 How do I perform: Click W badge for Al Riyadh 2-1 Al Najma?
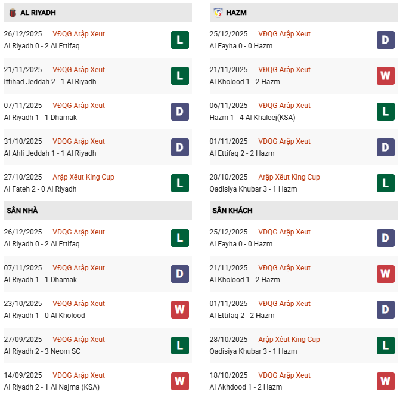[x=179, y=381]
